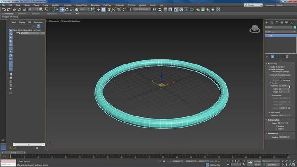297x167 pixels.
Task: Open the selection filter dropdown in toolbar
Action: click(33, 9)
